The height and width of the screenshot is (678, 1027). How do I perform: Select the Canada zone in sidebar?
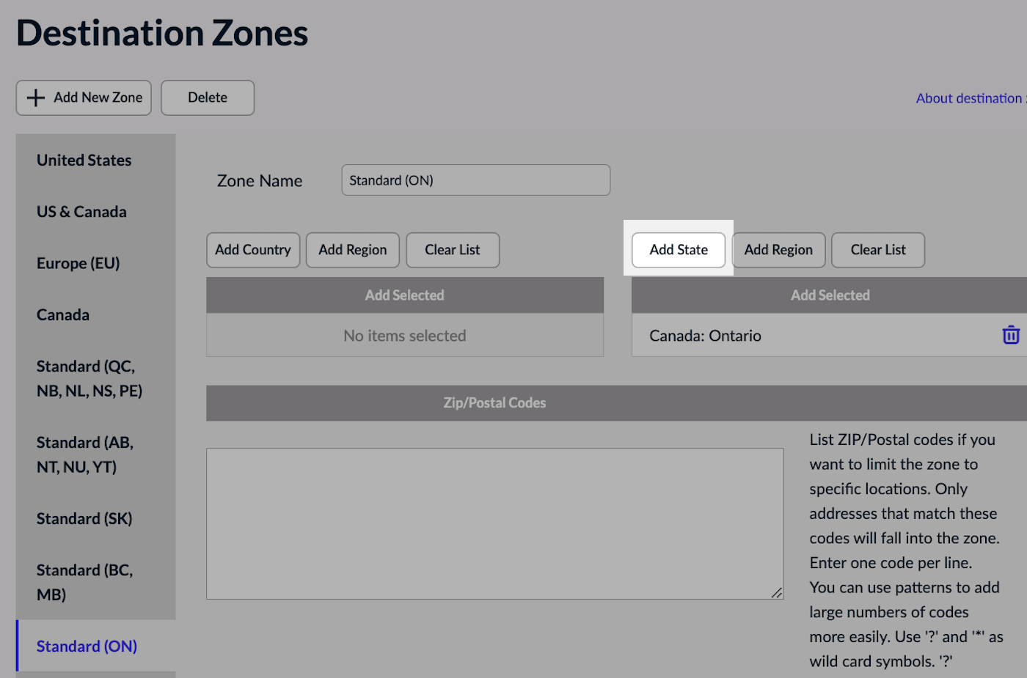[x=63, y=315]
